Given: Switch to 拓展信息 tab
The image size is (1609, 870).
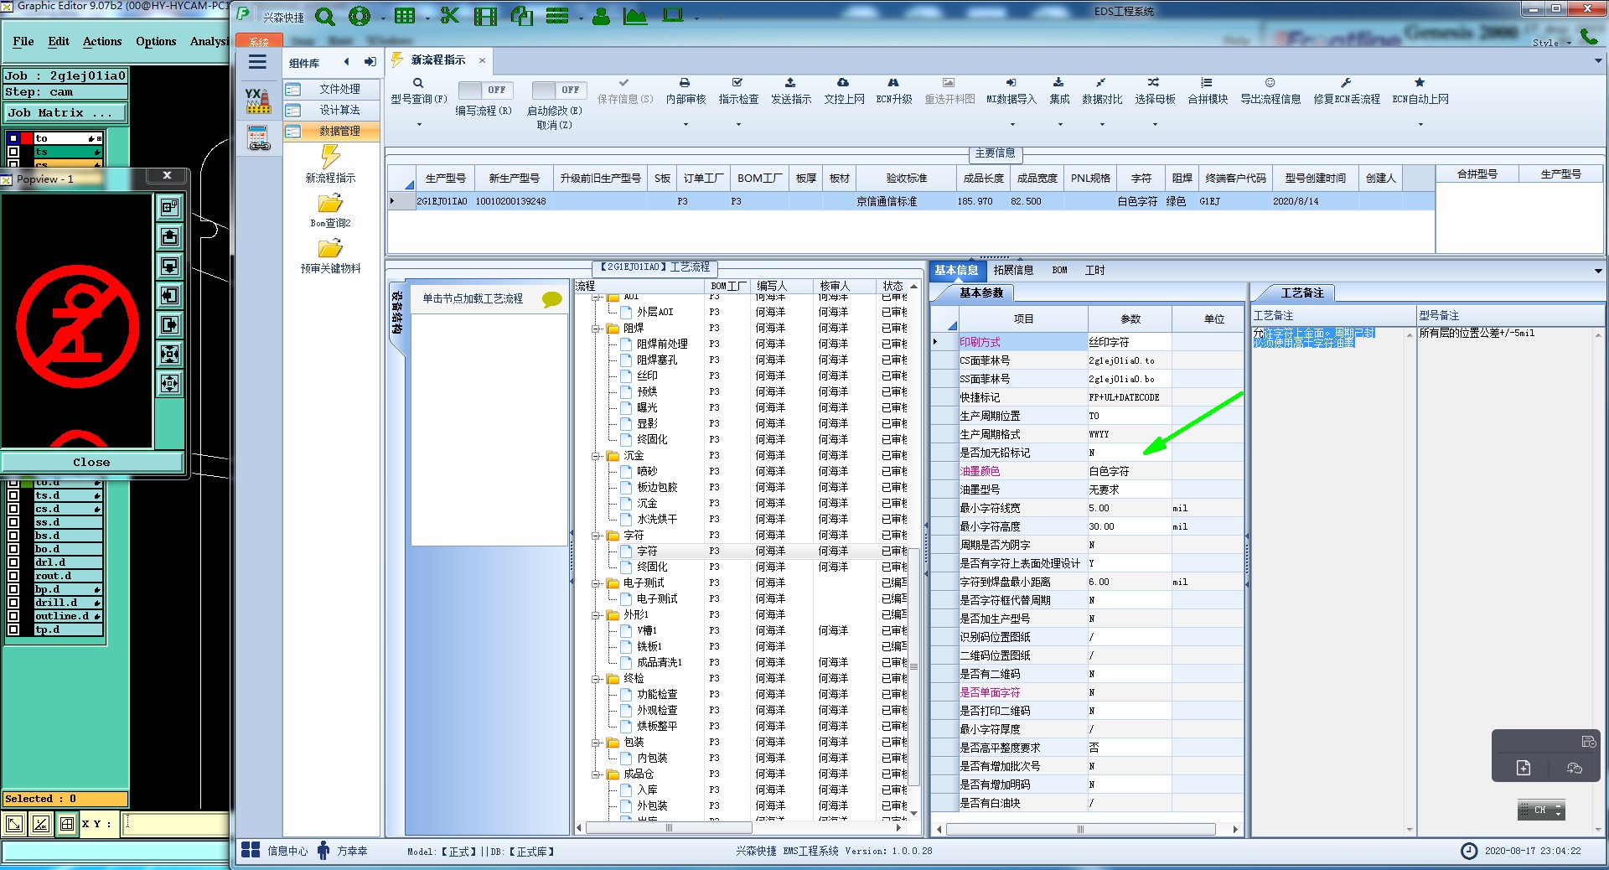Looking at the screenshot, I should click(1013, 270).
